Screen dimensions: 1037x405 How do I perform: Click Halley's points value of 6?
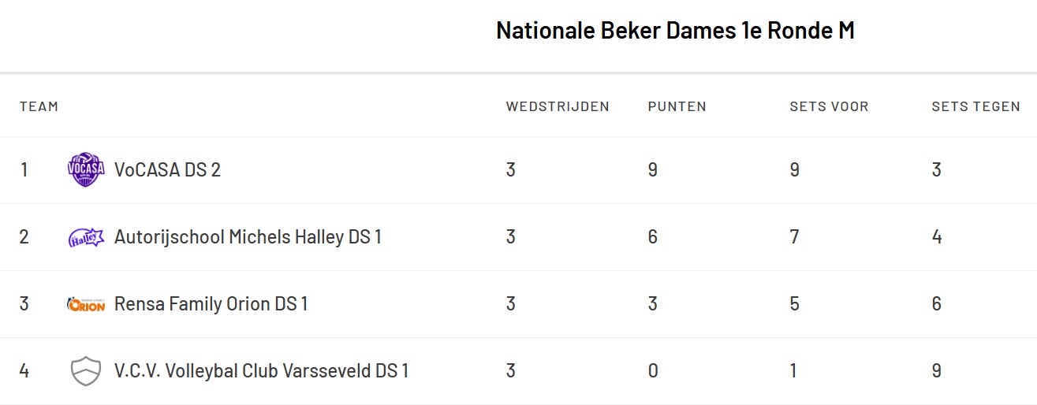click(653, 237)
